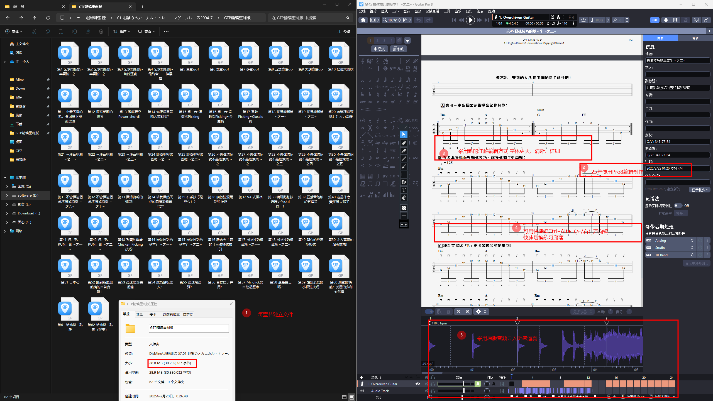Open the Home screen icon
This screenshot has height=401, width=713.
(x=363, y=20)
